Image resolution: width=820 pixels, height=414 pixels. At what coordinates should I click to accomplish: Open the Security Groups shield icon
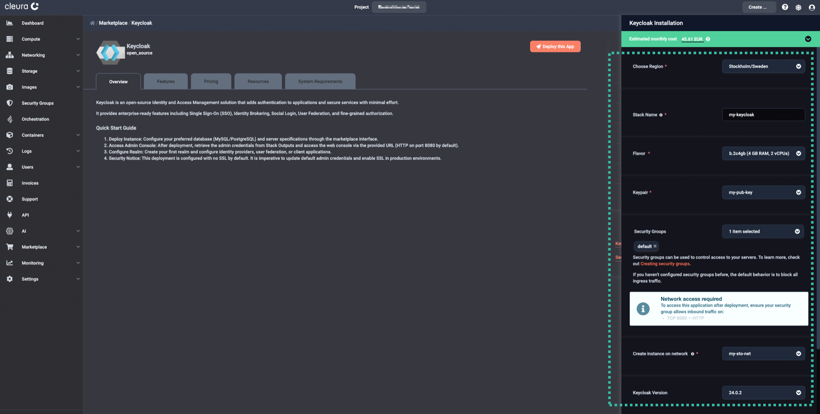9,103
